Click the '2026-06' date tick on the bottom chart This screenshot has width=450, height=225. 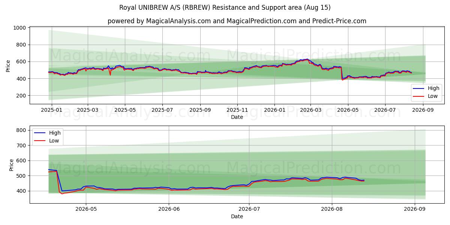click(x=169, y=210)
